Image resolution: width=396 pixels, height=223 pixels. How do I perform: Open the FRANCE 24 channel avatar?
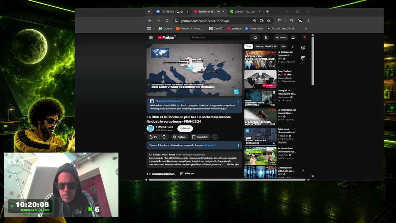coord(150,129)
